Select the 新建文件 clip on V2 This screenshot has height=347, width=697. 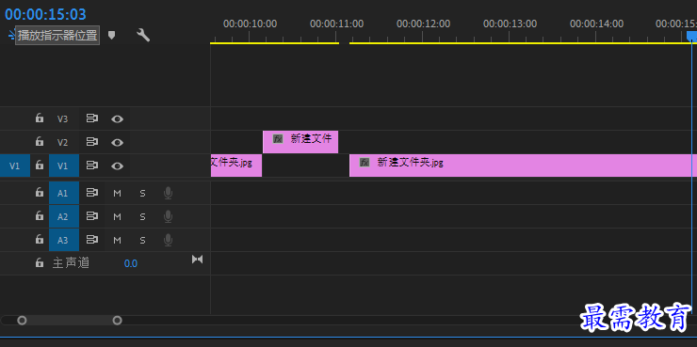[x=300, y=142]
